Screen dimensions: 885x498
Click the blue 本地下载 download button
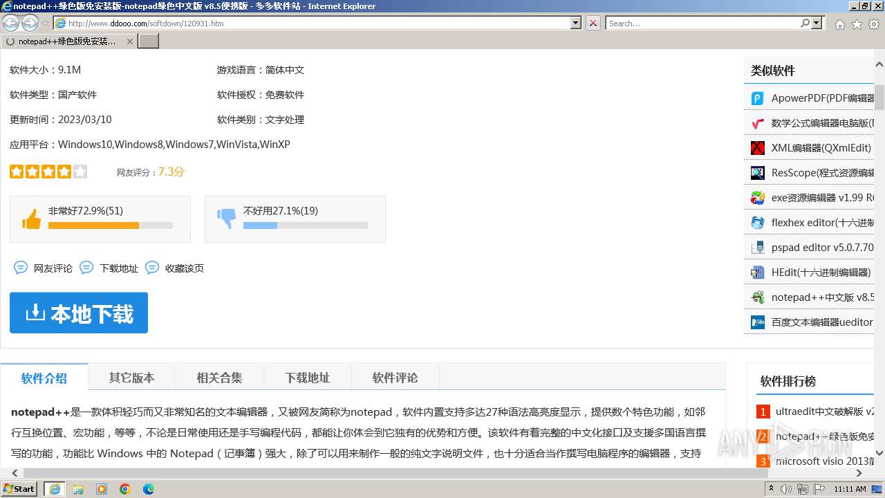(x=79, y=313)
